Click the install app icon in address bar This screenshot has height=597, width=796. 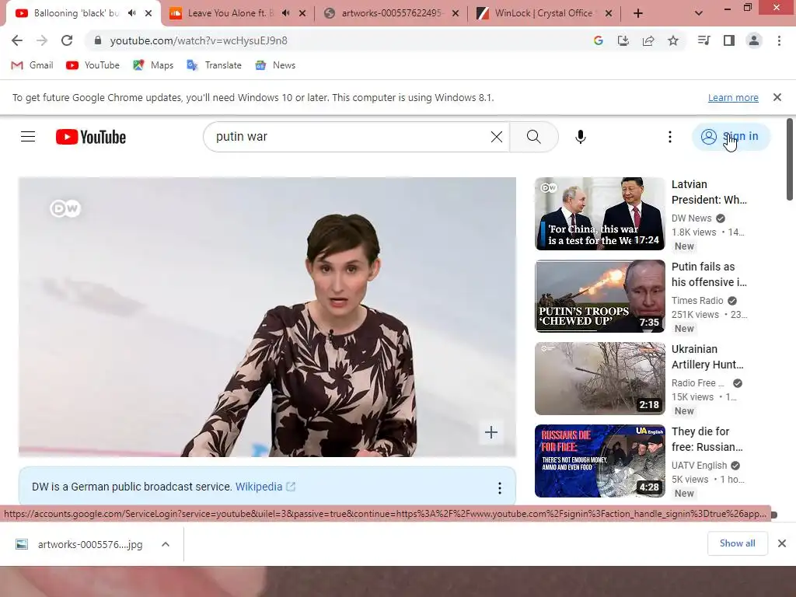pos(623,40)
